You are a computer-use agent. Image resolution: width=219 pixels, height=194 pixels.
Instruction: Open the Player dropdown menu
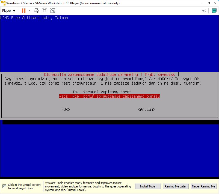click(x=8, y=11)
